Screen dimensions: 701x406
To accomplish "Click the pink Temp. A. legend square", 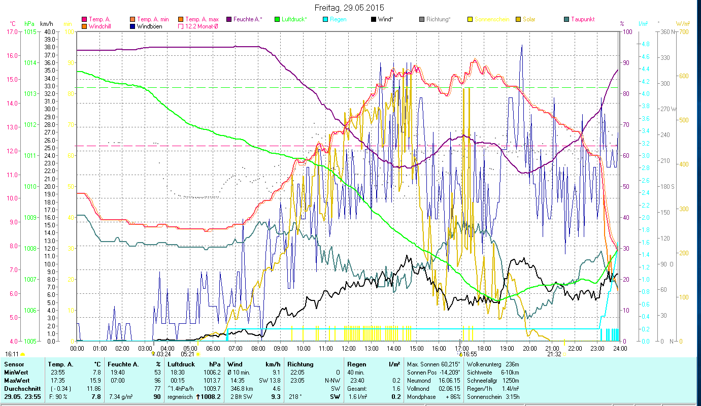I will click(x=84, y=19).
